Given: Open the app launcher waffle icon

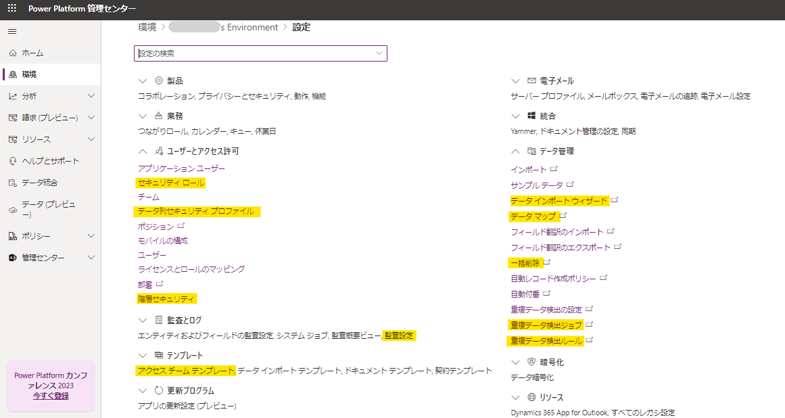Looking at the screenshot, I should pos(12,8).
